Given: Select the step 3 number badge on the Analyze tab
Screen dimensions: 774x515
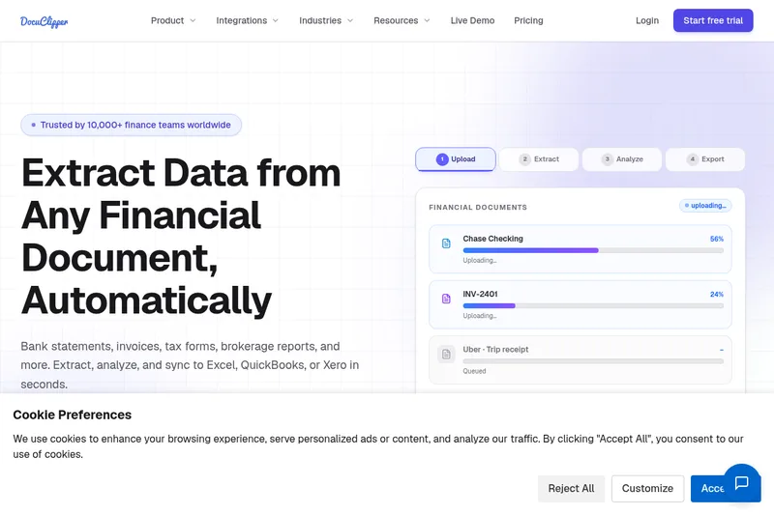Looking at the screenshot, I should [x=608, y=159].
